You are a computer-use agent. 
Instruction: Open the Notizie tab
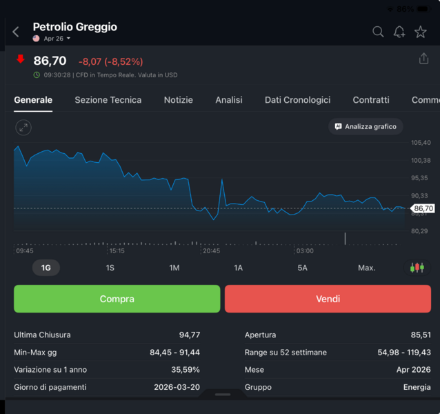179,100
